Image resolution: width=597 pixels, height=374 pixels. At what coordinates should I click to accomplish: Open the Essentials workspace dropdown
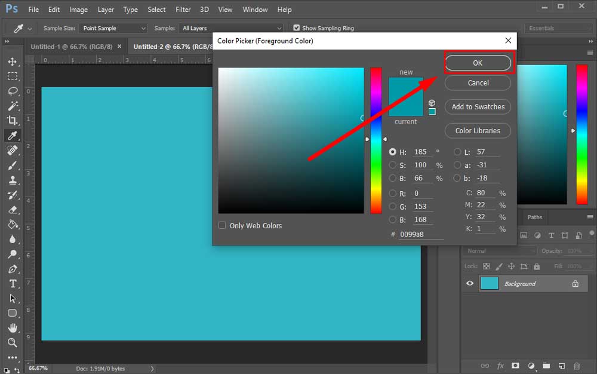[558, 28]
